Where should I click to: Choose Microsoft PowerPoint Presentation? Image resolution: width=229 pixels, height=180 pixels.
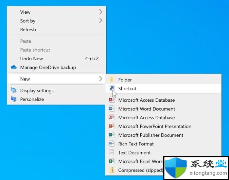163,126
